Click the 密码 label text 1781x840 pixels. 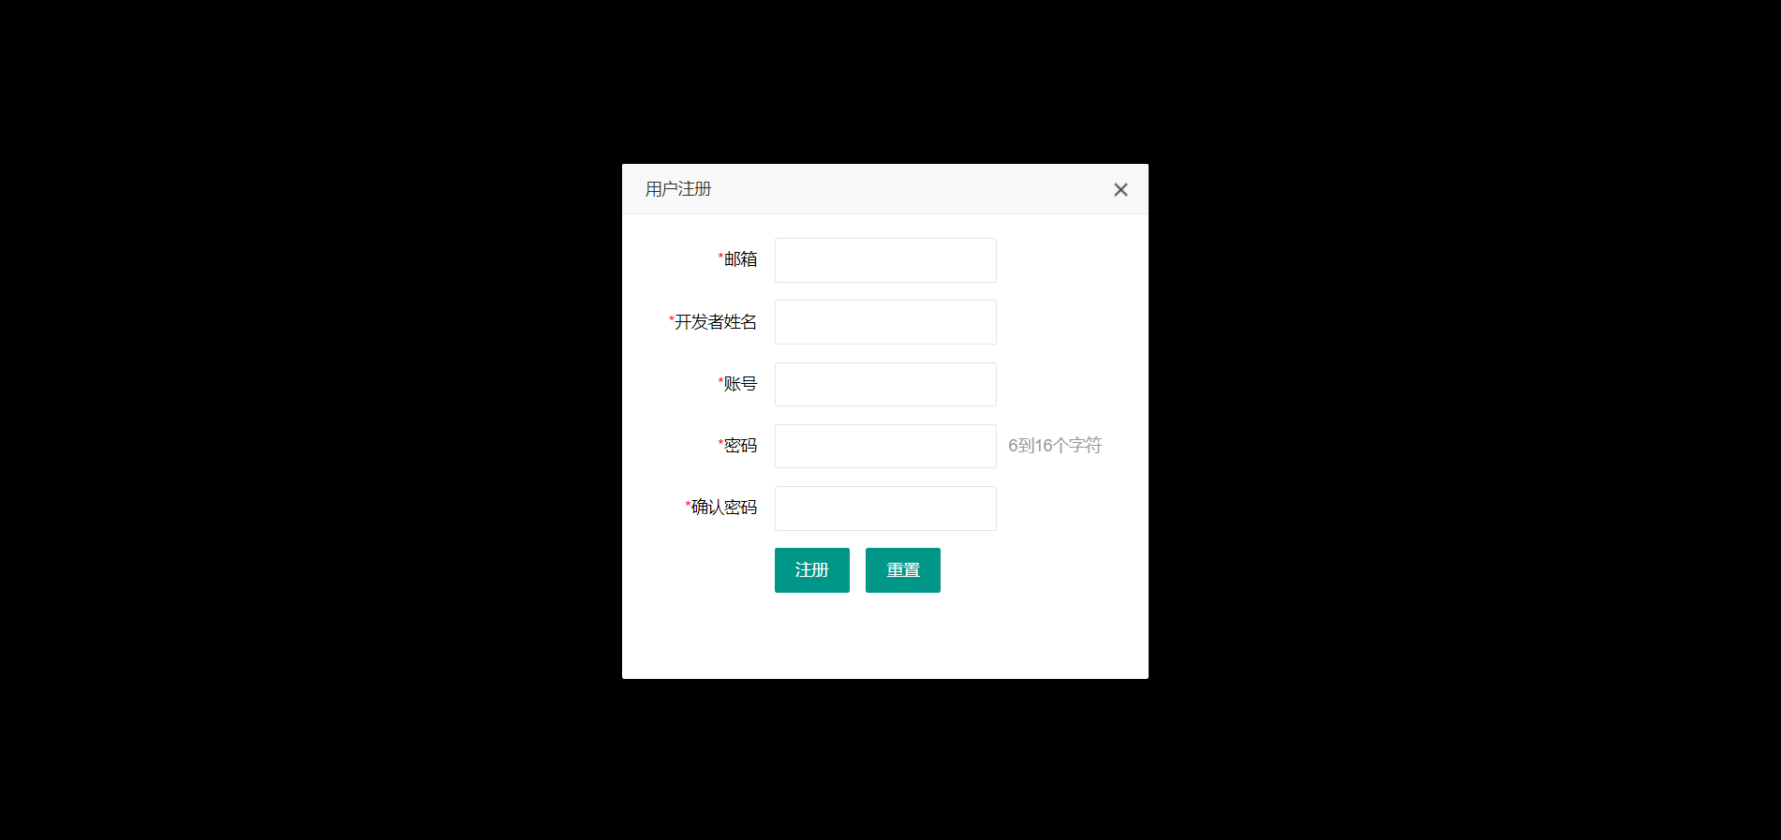(740, 446)
